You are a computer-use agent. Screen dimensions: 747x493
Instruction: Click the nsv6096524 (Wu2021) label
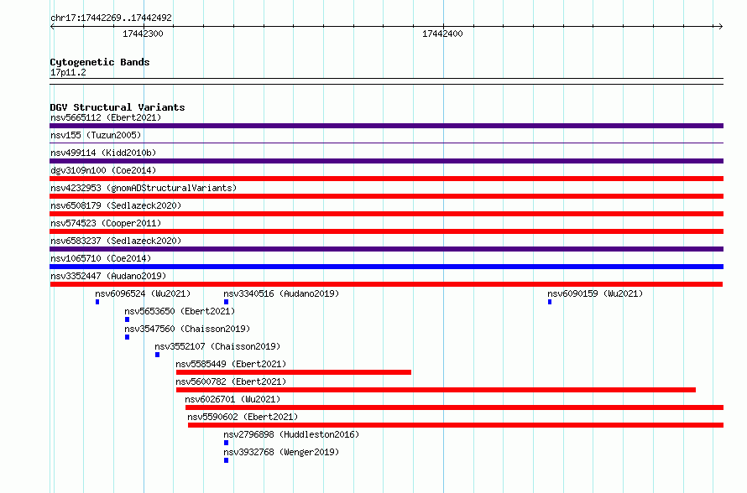143,293
